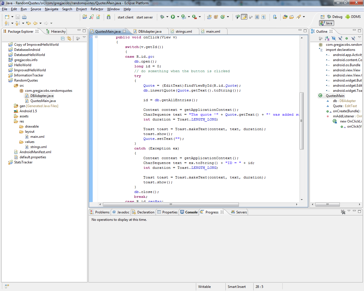This screenshot has width=364, height=291.
Task: Click the Debug bug icon in toolbar
Action: (162, 17)
